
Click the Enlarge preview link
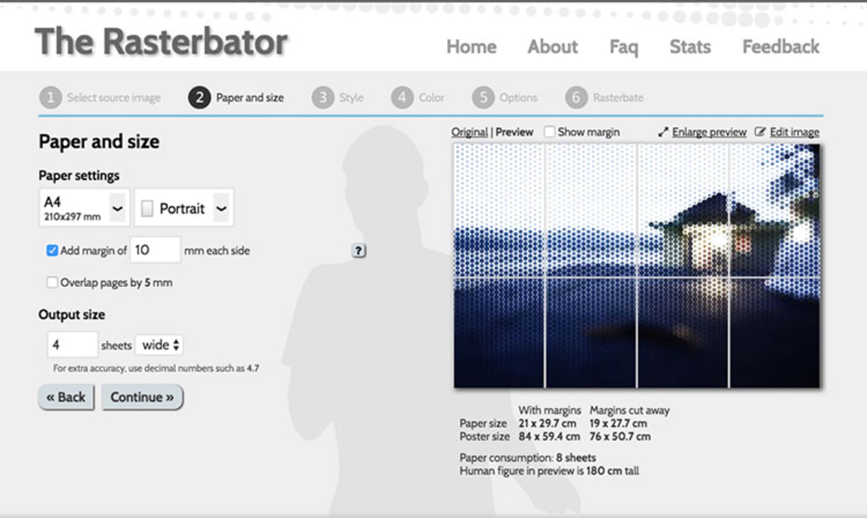pyautogui.click(x=709, y=132)
